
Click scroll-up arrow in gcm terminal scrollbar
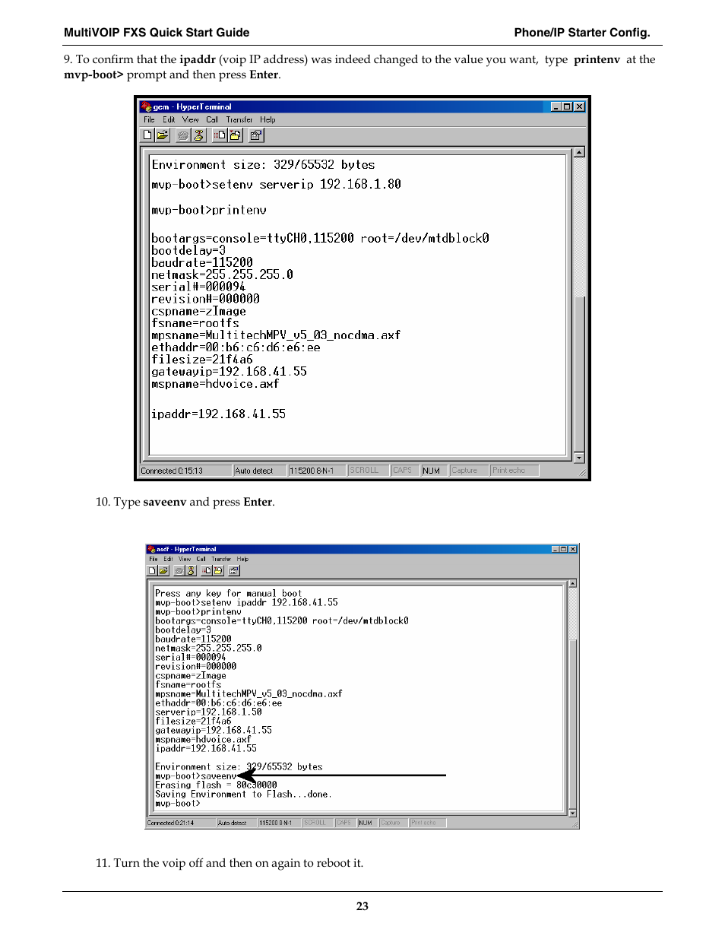(x=579, y=152)
